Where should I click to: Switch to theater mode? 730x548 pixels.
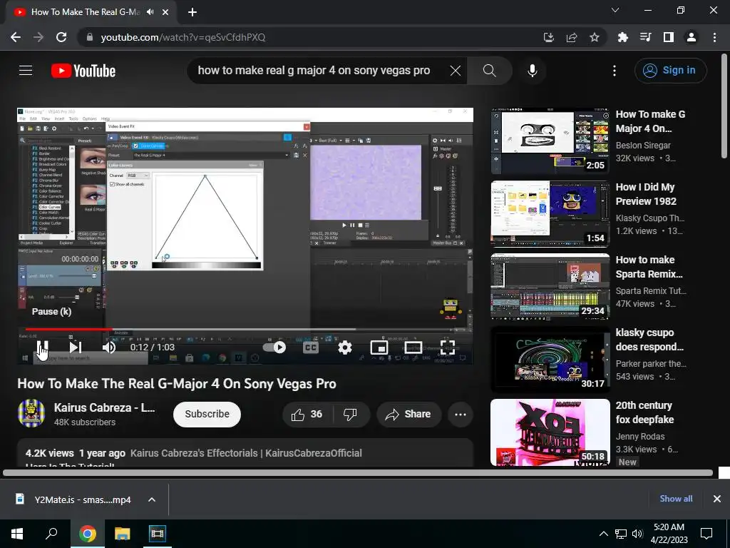coord(413,347)
